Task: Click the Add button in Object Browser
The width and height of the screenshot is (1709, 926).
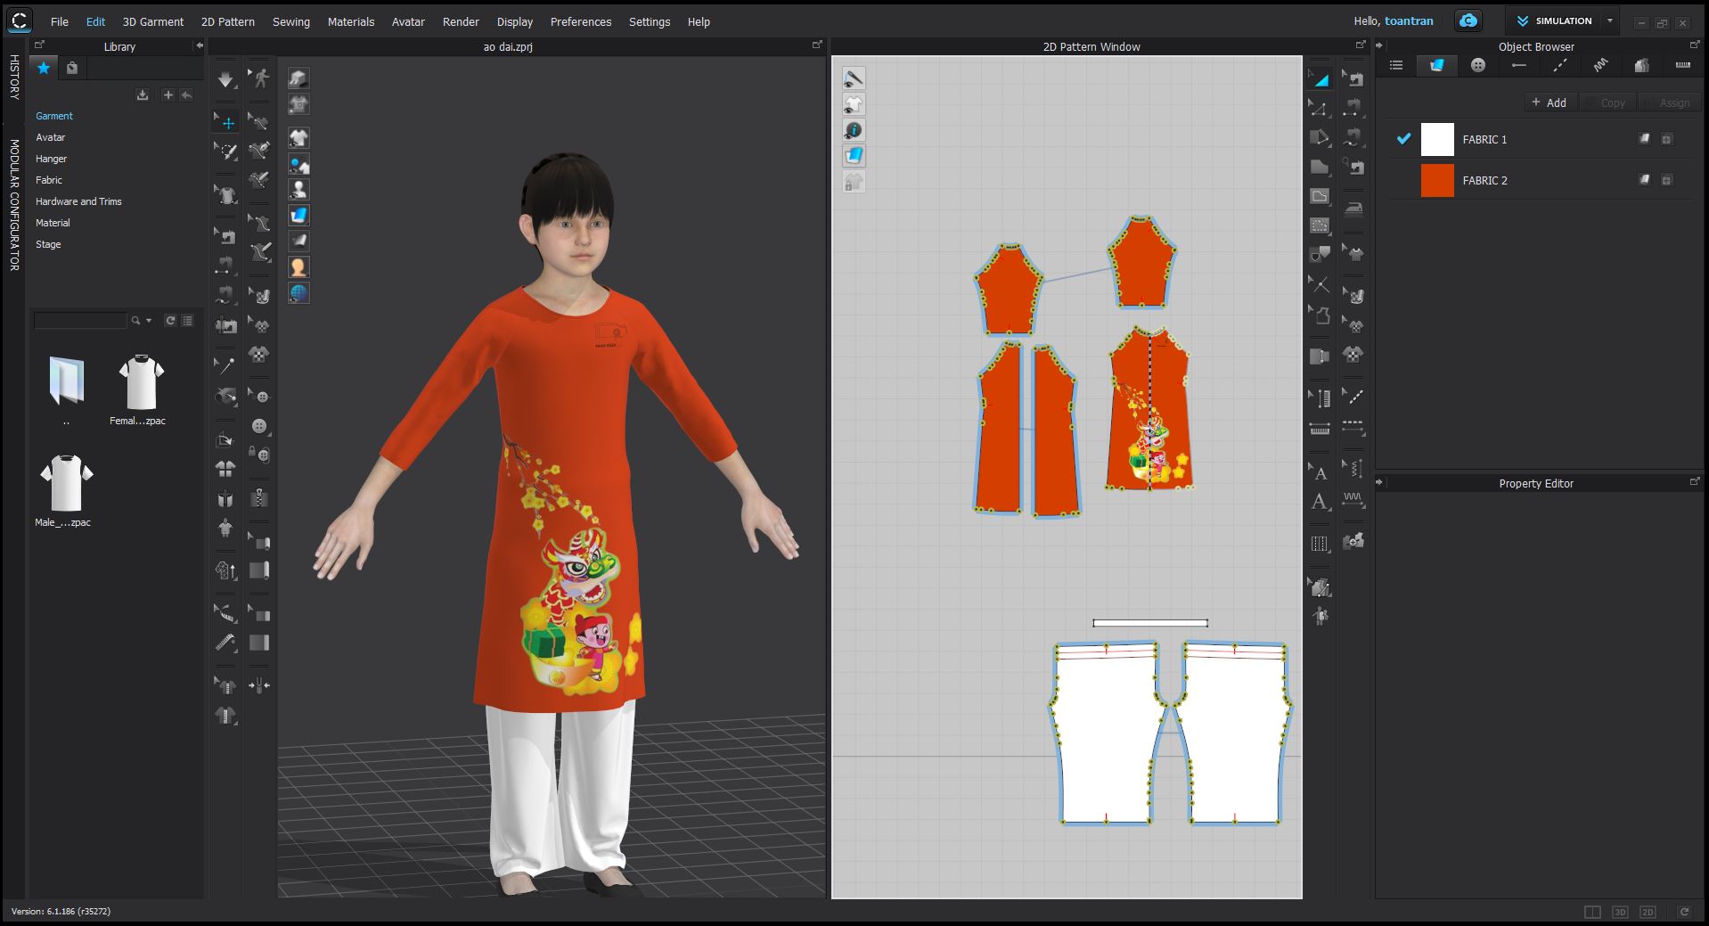Action: tap(1549, 102)
